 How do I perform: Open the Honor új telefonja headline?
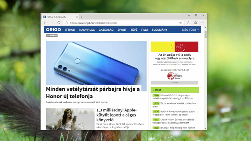[x=93, y=92]
